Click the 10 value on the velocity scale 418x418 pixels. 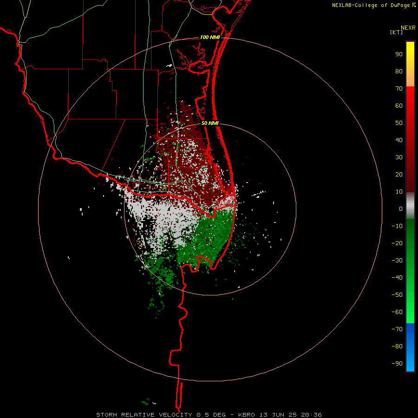pos(399,192)
